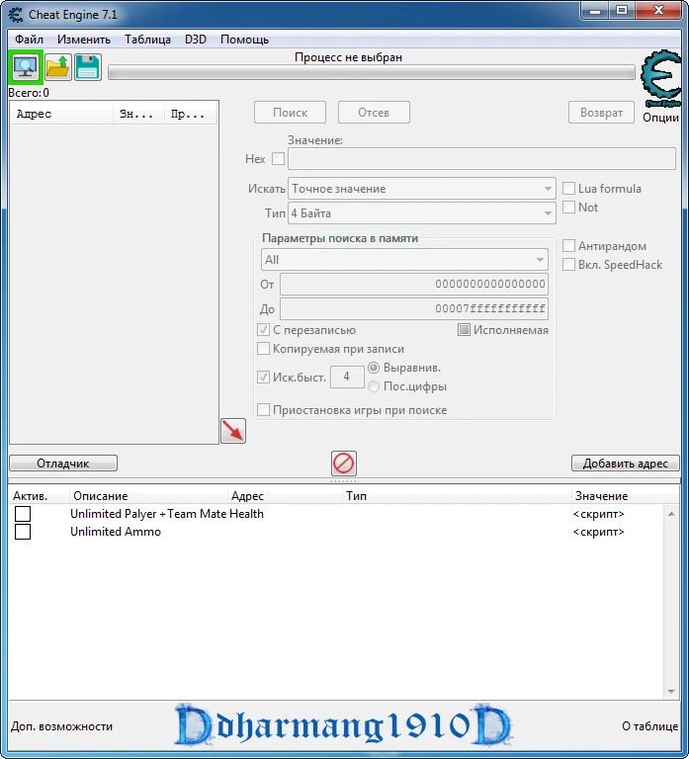Select the Пос.цифры radio button
Screen dimensions: 689x759
pos(374,386)
